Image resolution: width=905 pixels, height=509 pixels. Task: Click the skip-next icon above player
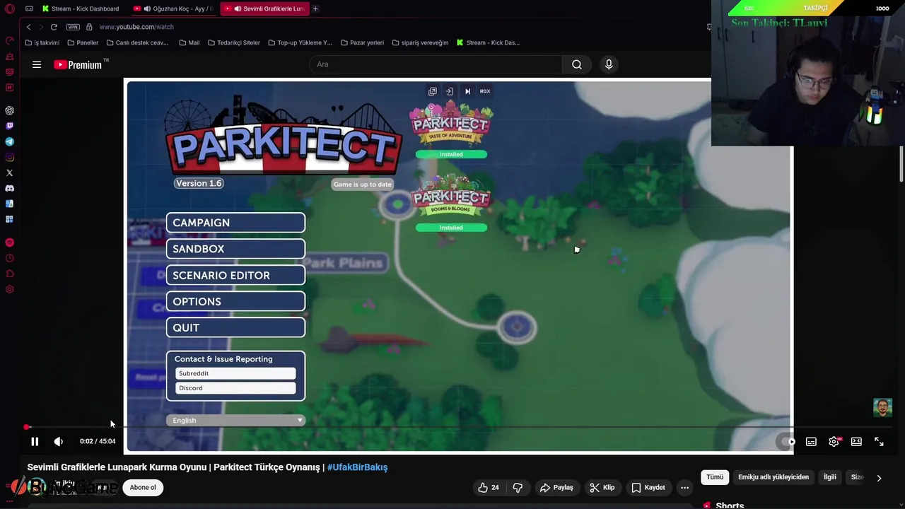(x=467, y=91)
